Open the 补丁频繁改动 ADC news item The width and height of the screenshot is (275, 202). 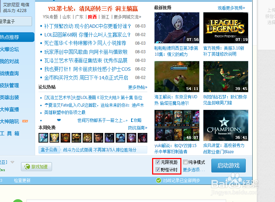[x=87, y=26]
